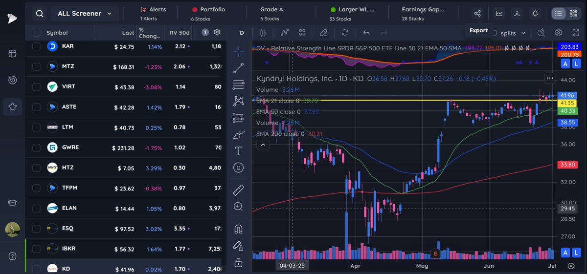This screenshot has height=274, width=587.
Task: Click the eraser drawing icon in chart toolbar
Action: point(323,33)
